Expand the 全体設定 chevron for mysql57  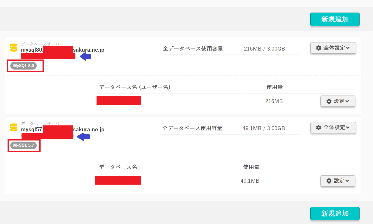348,128
